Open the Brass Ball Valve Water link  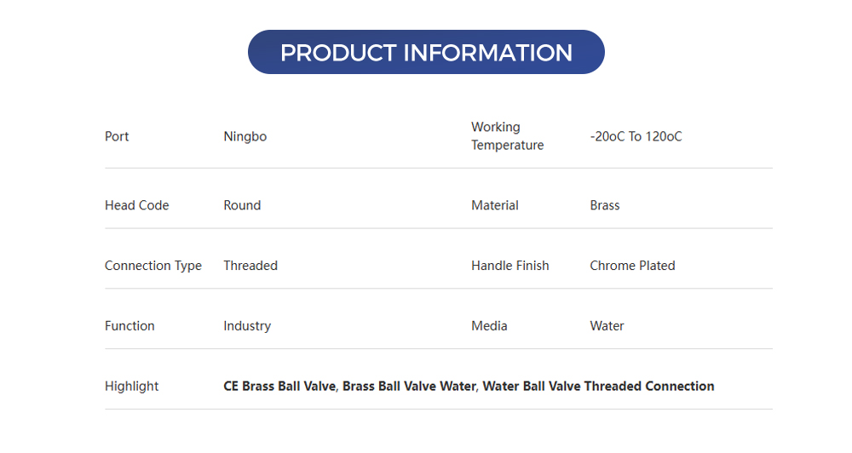[x=409, y=386]
